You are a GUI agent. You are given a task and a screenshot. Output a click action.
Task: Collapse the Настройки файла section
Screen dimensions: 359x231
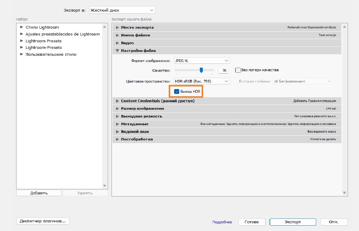118,51
